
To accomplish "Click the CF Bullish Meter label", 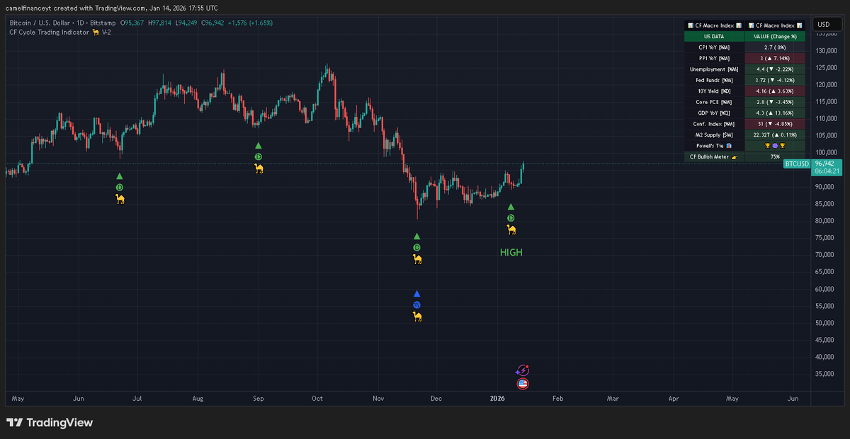I will (714, 156).
